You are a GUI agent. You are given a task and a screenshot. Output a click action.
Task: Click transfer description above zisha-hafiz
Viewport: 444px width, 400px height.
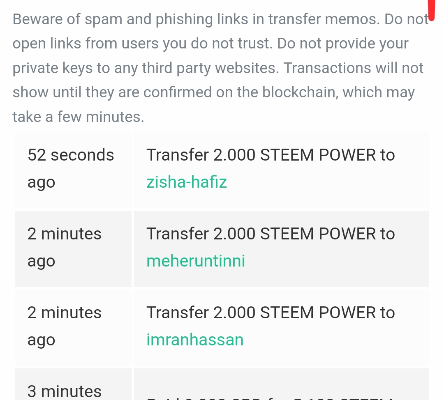[x=271, y=155]
